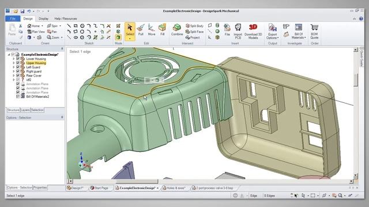Click the Plan View tool

tap(36, 32)
